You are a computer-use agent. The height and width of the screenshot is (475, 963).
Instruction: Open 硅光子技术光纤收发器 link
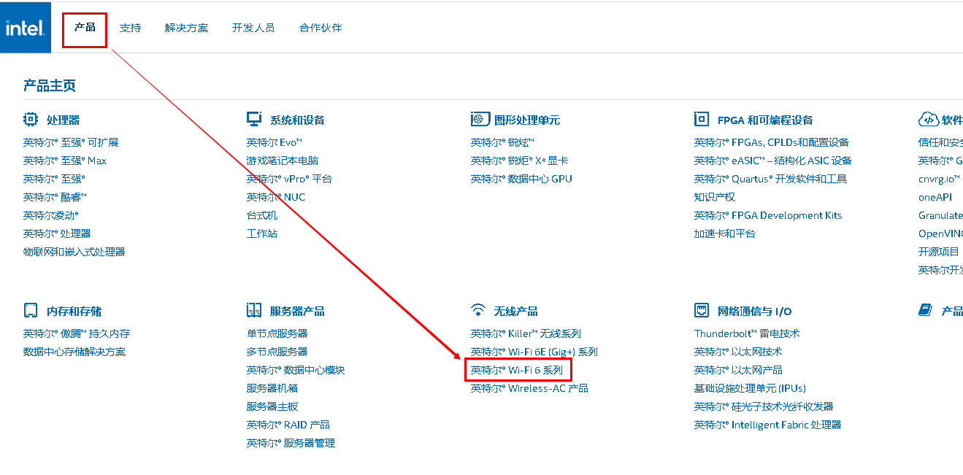(764, 406)
